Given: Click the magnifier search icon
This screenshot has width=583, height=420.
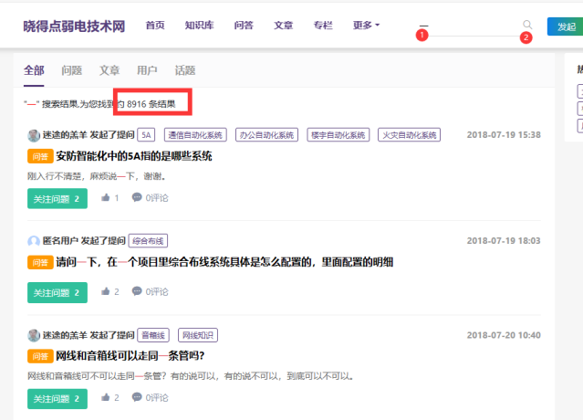Looking at the screenshot, I should [x=527, y=25].
